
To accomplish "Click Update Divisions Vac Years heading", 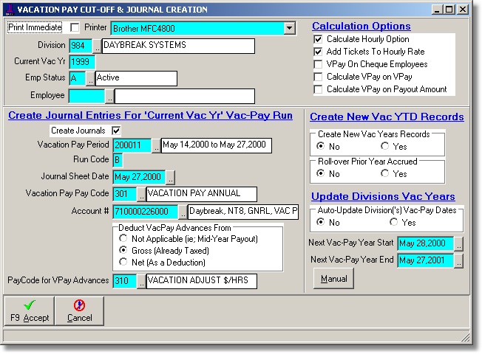I will (383, 196).
